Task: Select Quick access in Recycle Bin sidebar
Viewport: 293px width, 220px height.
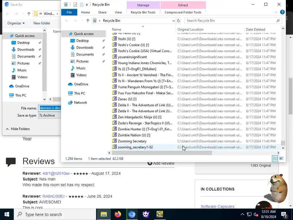Action: 84,34
